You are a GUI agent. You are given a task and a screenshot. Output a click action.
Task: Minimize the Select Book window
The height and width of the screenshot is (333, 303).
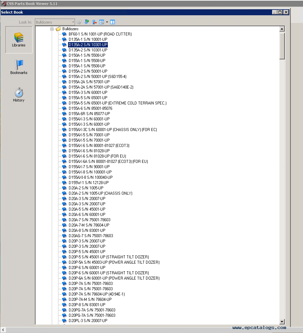click(274, 12)
